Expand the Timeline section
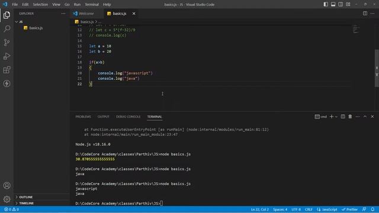 [41, 203]
